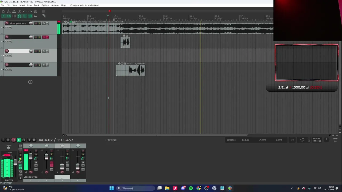Open File Explorer from the taskbar
The image size is (342, 192).
point(167,188)
